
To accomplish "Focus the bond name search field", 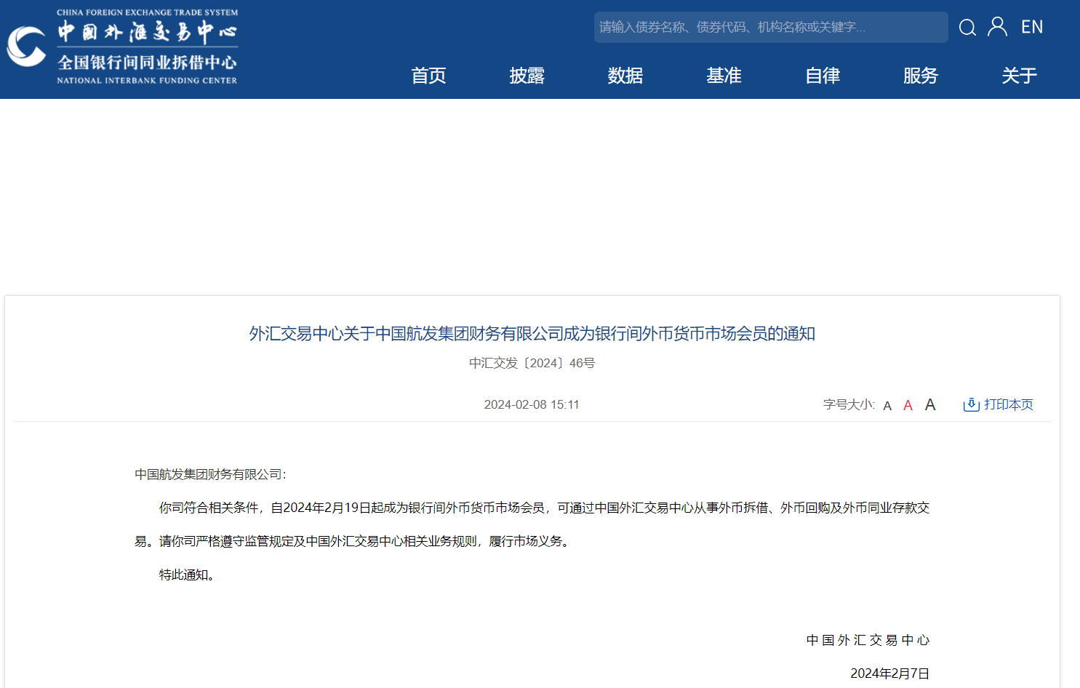I will point(770,27).
